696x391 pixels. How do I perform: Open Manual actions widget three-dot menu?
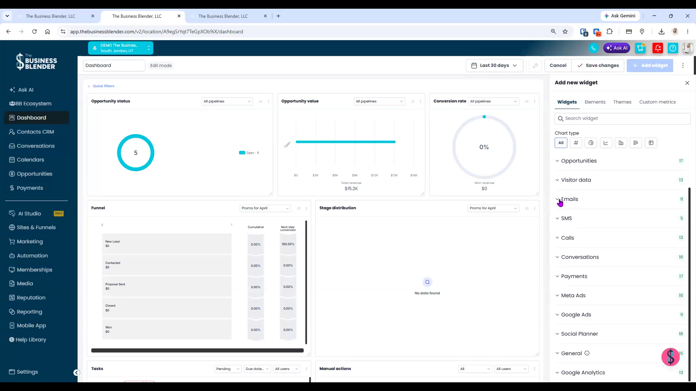click(x=535, y=369)
